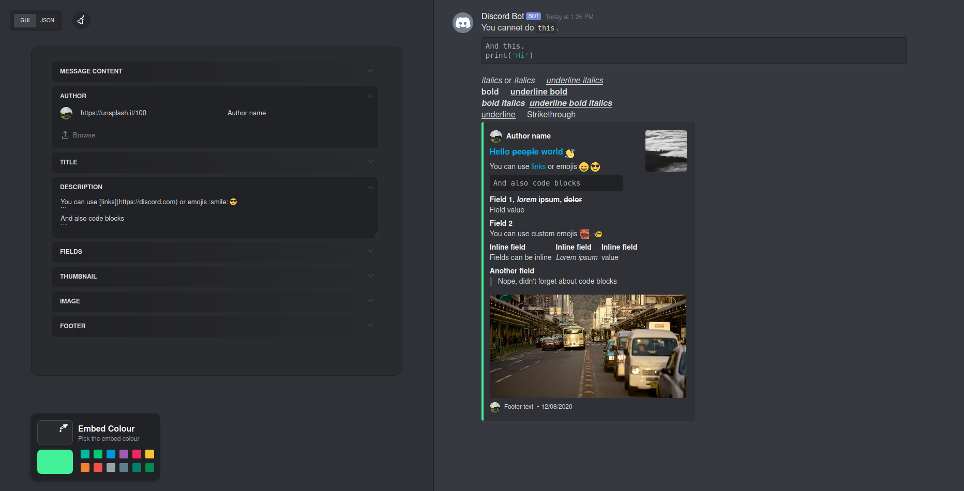Expand the Title section
964x491 pixels.
click(x=215, y=162)
